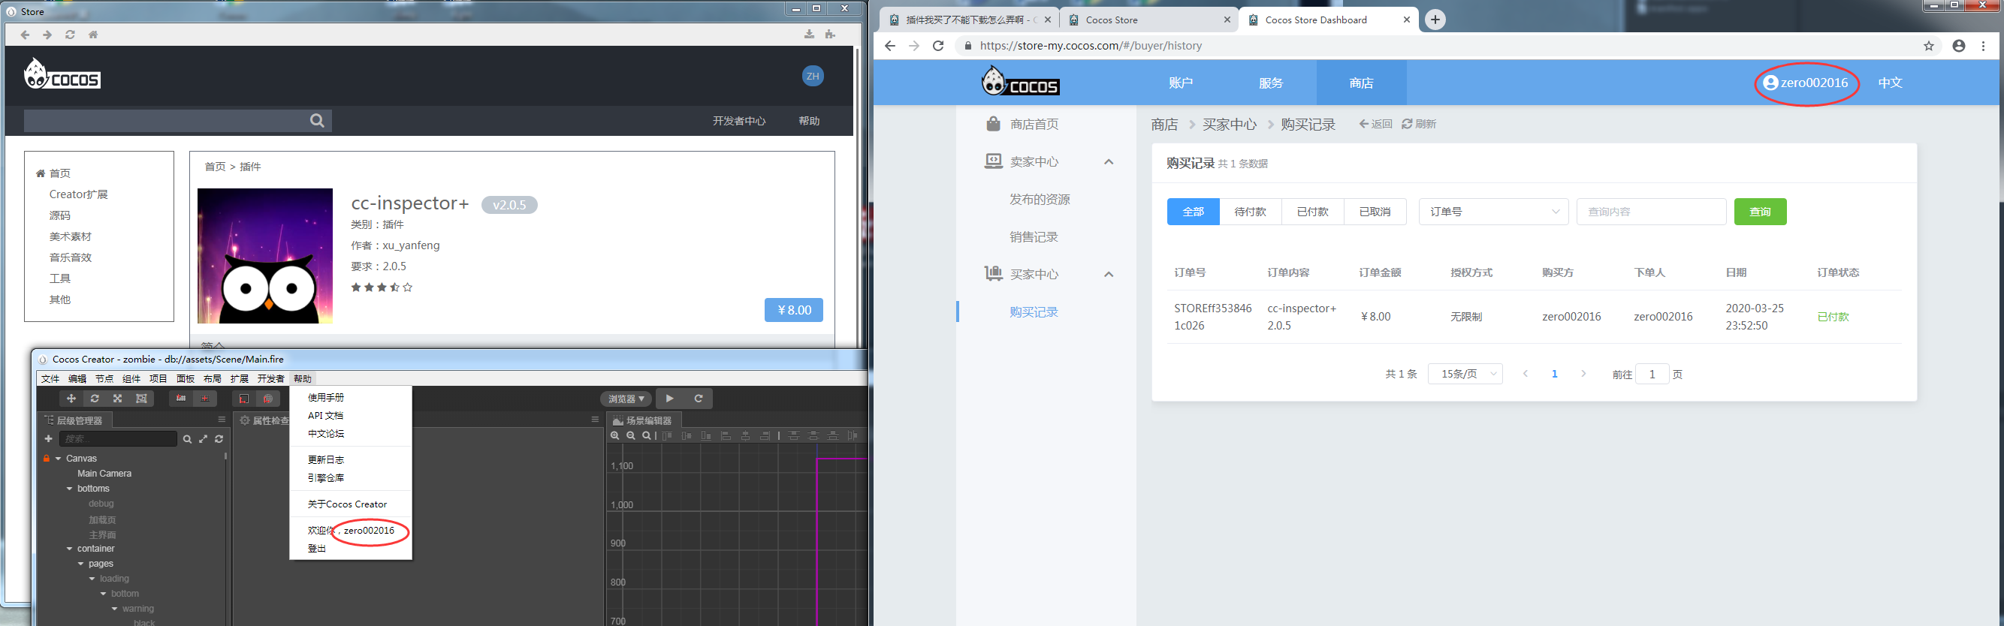Open the 文件 menu in Cocos Creator

[50, 379]
